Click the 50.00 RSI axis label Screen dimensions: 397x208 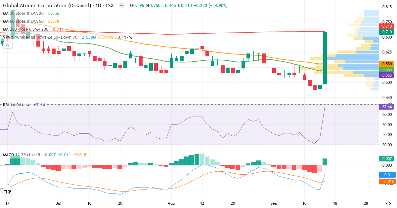coord(387,125)
